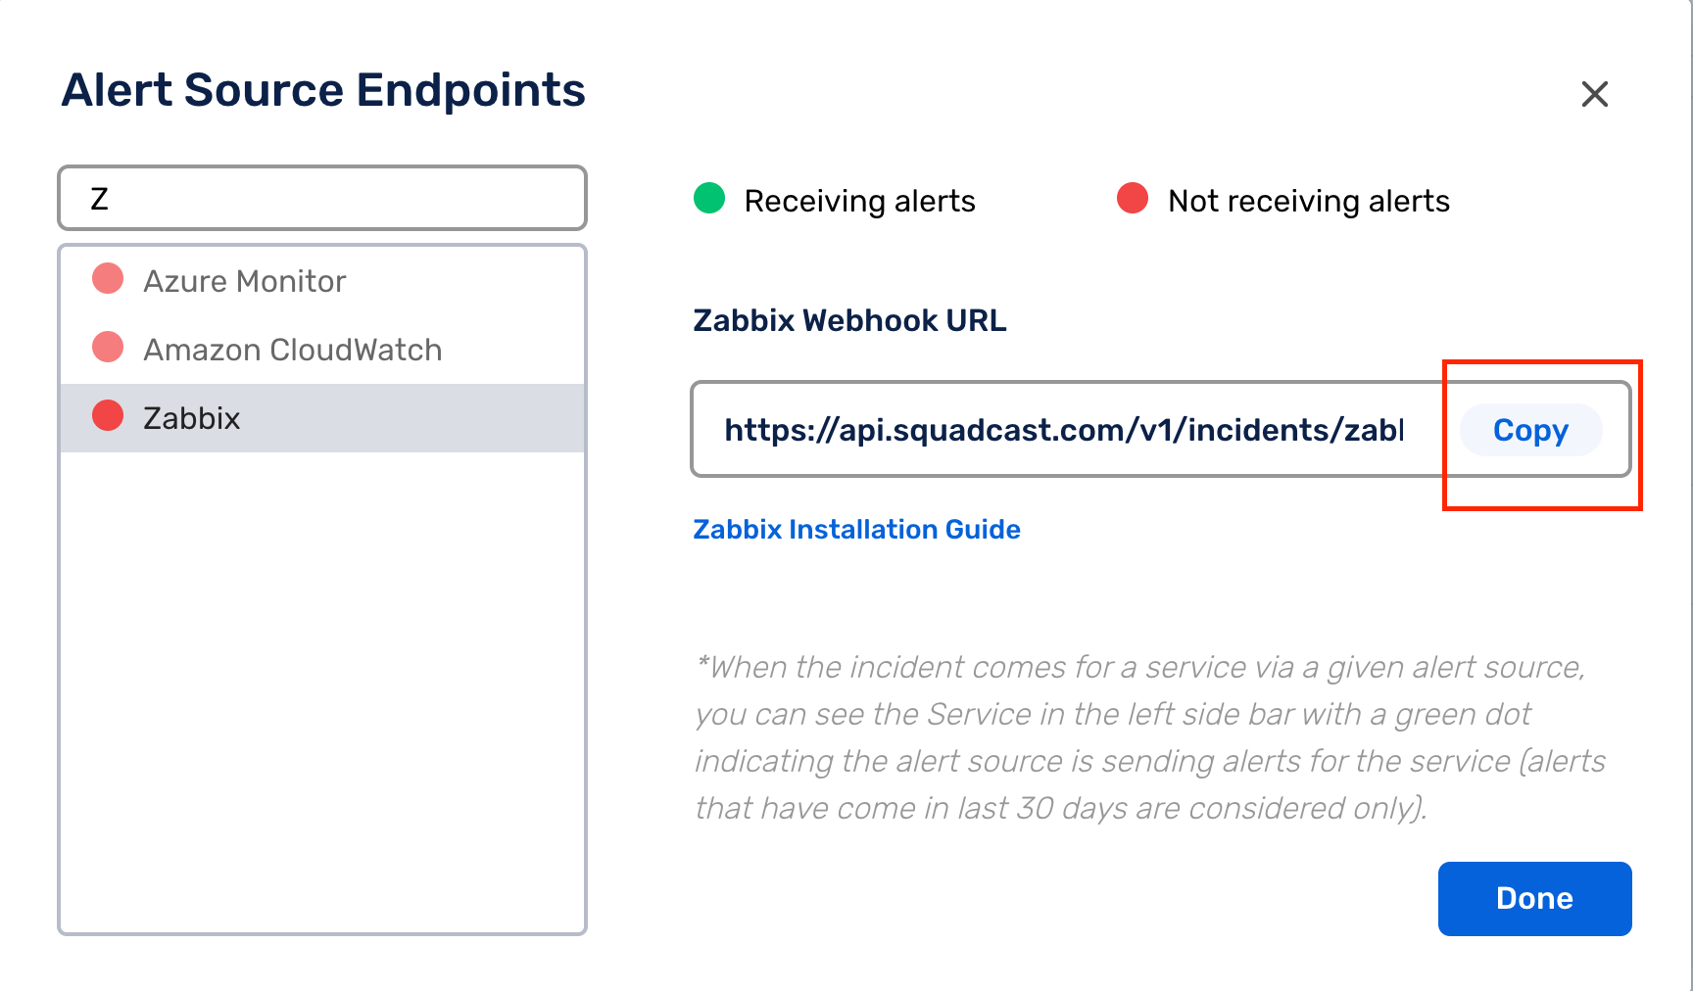The image size is (1693, 991).
Task: Click the red status dot beside Zabbix
Action: point(108,415)
